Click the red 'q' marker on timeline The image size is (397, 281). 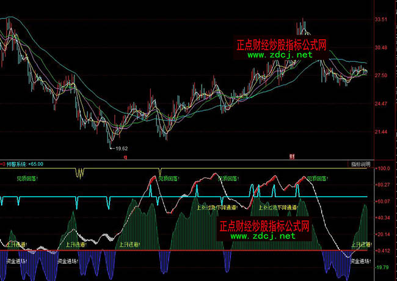pyautogui.click(x=126, y=157)
